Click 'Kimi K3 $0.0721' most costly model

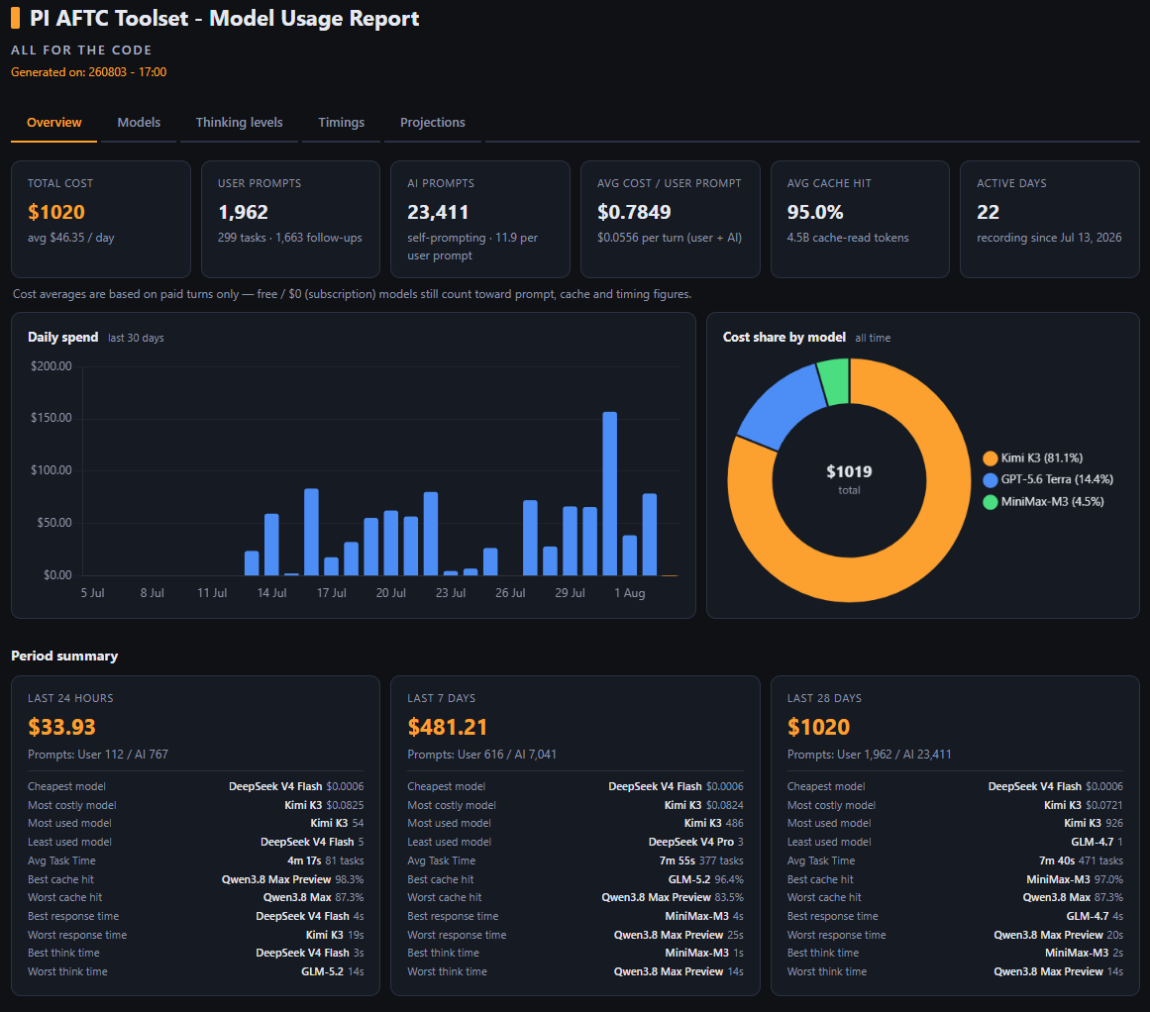pos(1084,805)
